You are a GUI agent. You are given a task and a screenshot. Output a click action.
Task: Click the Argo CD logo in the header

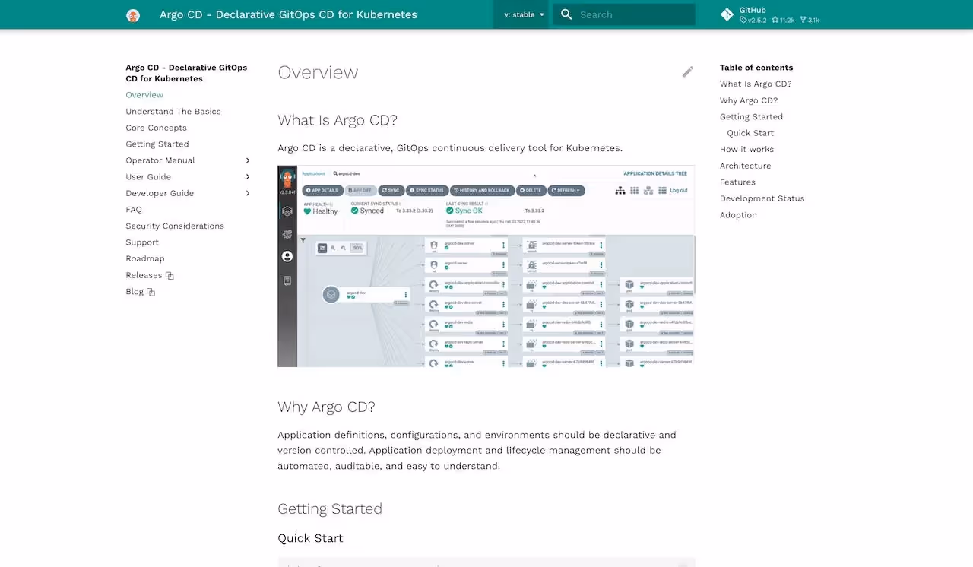pyautogui.click(x=133, y=14)
